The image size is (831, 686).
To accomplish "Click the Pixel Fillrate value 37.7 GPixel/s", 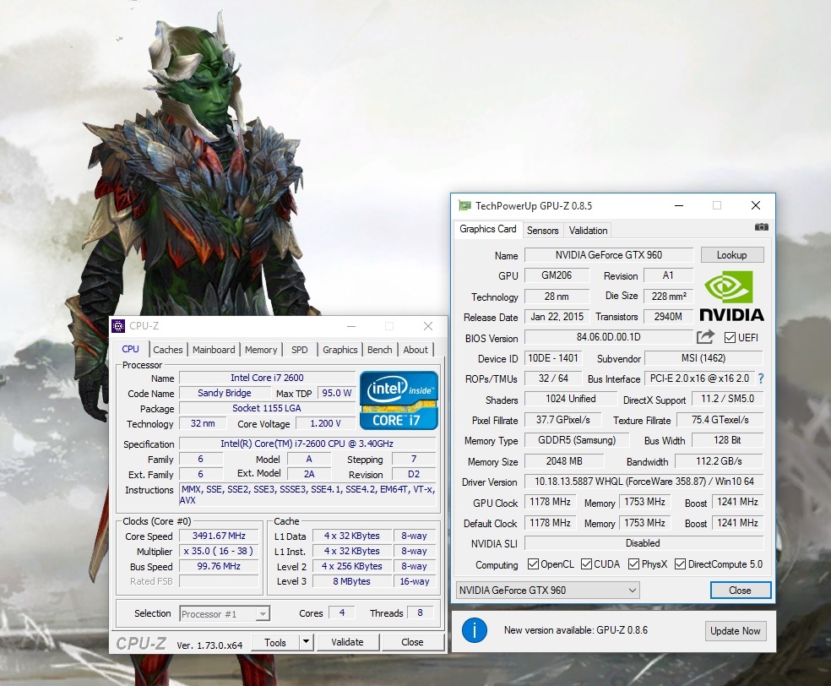I will (562, 420).
